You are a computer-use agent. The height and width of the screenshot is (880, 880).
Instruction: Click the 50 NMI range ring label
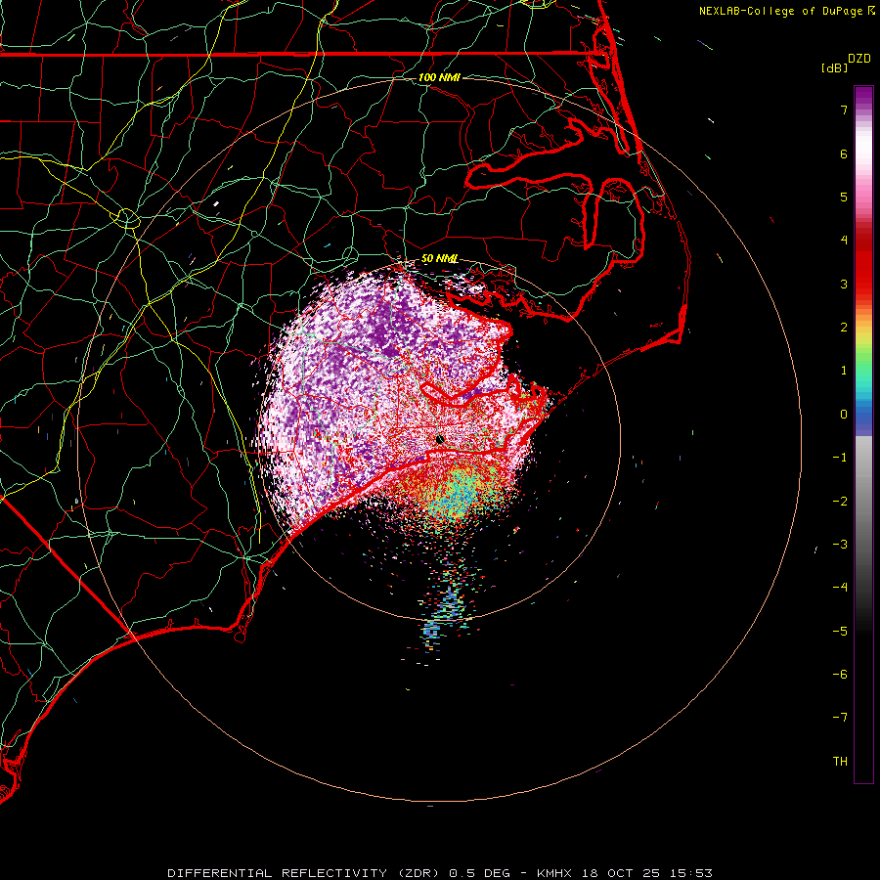439,258
